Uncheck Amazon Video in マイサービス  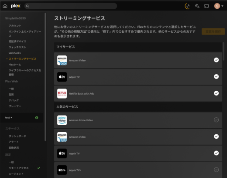tap(217, 60)
